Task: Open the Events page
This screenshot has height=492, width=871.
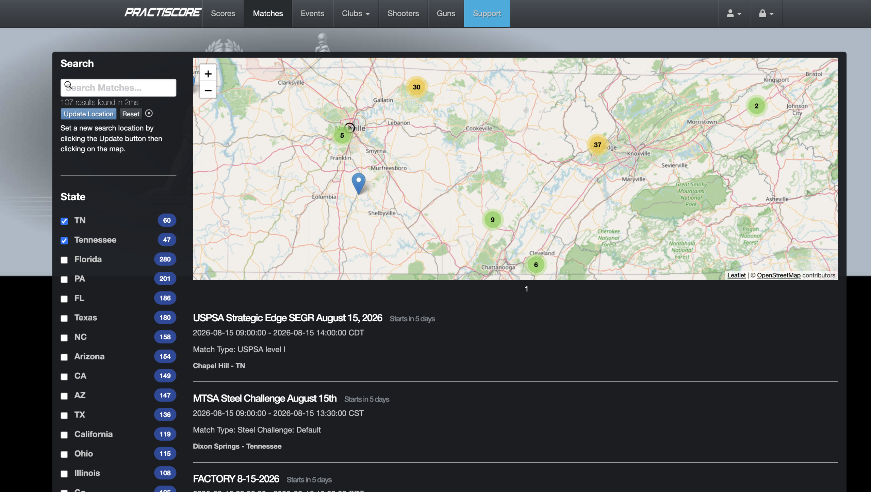Action: 312,14
